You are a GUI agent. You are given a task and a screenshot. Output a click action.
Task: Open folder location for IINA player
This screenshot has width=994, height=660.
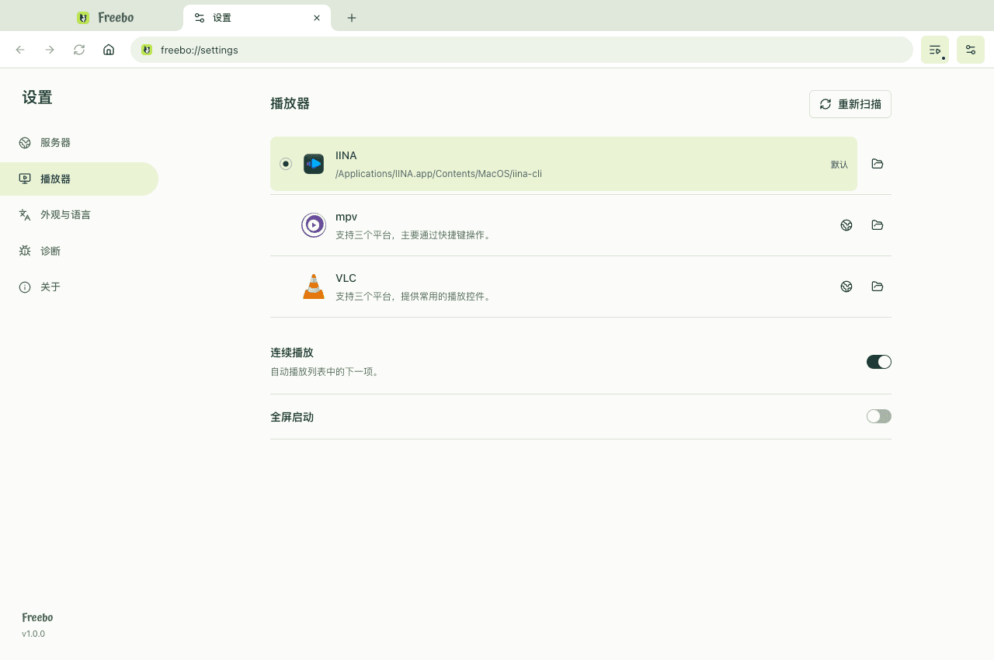(x=878, y=164)
